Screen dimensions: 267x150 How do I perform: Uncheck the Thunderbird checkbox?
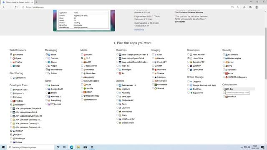tap(46, 70)
